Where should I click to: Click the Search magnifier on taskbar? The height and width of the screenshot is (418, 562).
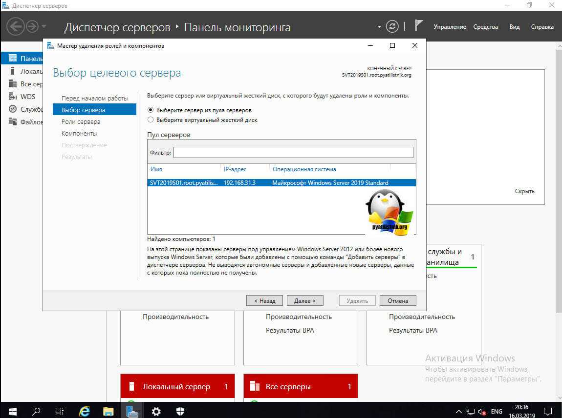pyautogui.click(x=36, y=411)
